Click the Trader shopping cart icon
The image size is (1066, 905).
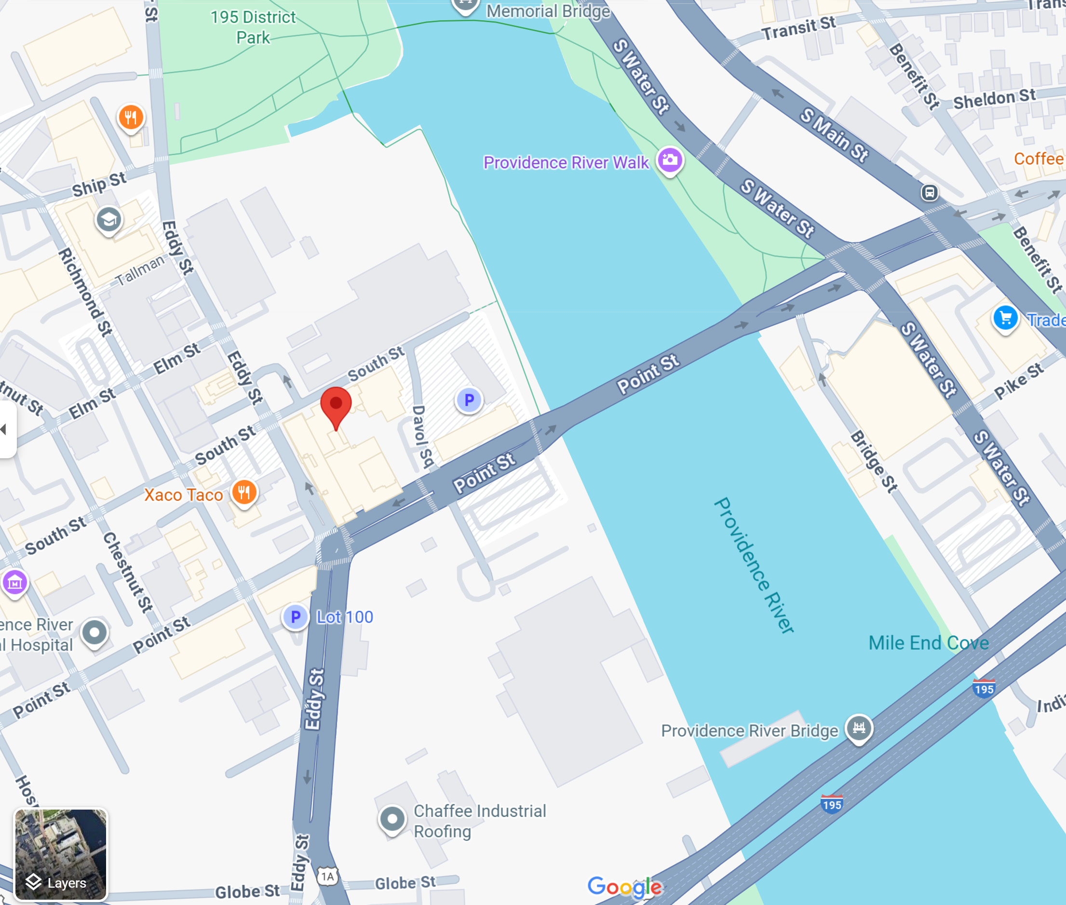[x=1005, y=319]
